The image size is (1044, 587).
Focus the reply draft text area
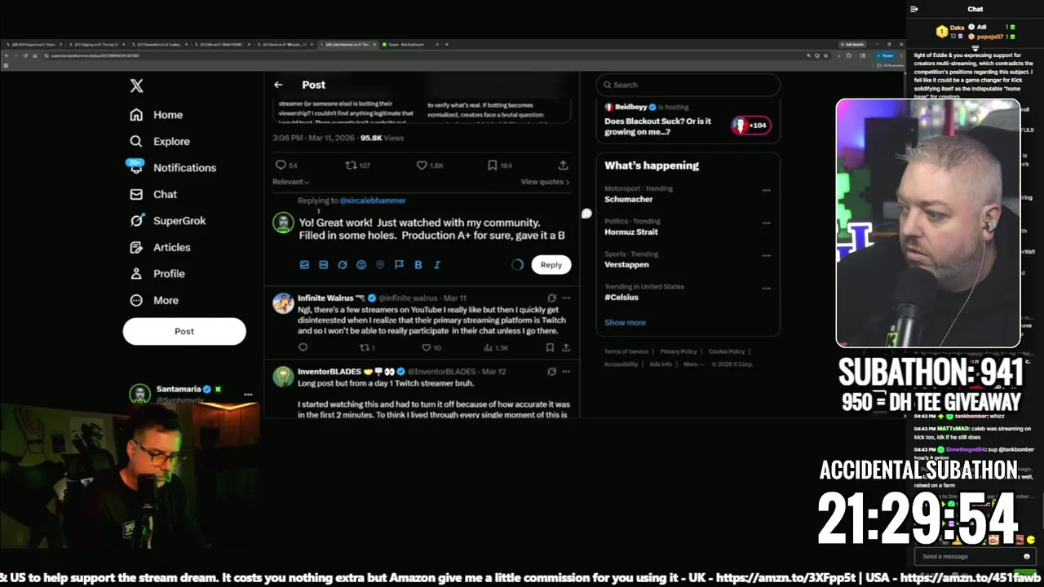pos(431,229)
